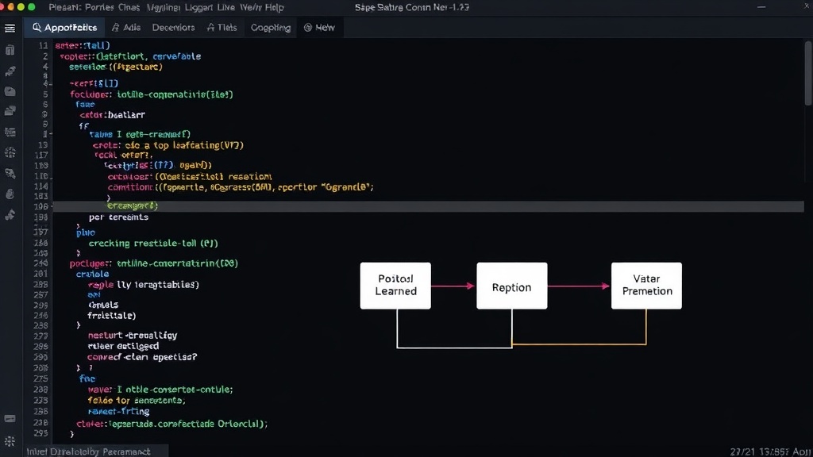Click the first files icon below the hamburger
Screen dimensions: 813x457
pyautogui.click(x=10, y=50)
